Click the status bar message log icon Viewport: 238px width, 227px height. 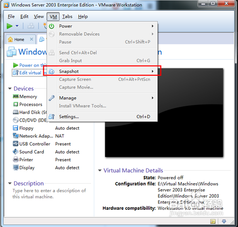tap(213, 221)
